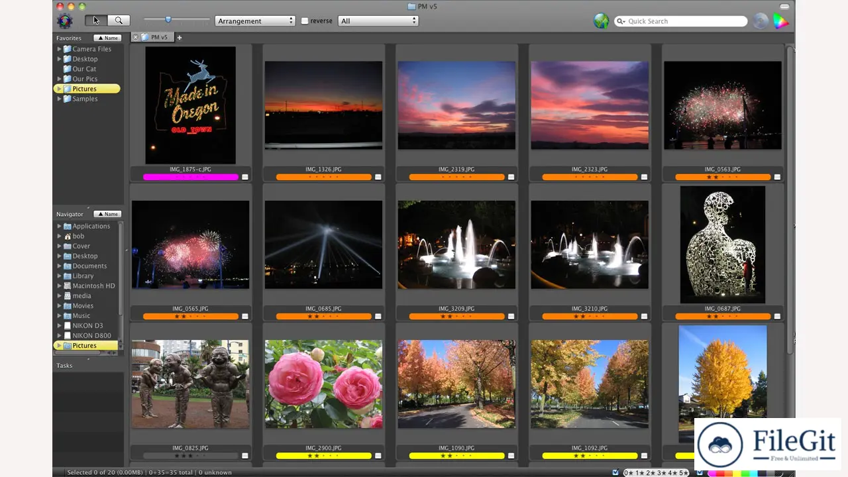The image size is (848, 477).
Task: Click the magenta color class filter swatch
Action: click(x=712, y=472)
